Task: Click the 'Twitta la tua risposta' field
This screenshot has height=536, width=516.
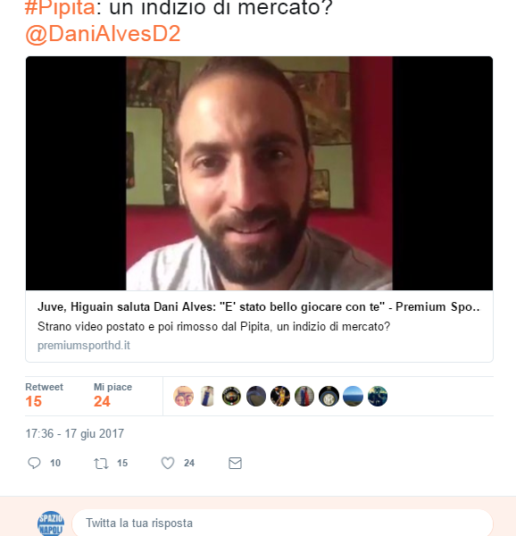Action: (282, 523)
